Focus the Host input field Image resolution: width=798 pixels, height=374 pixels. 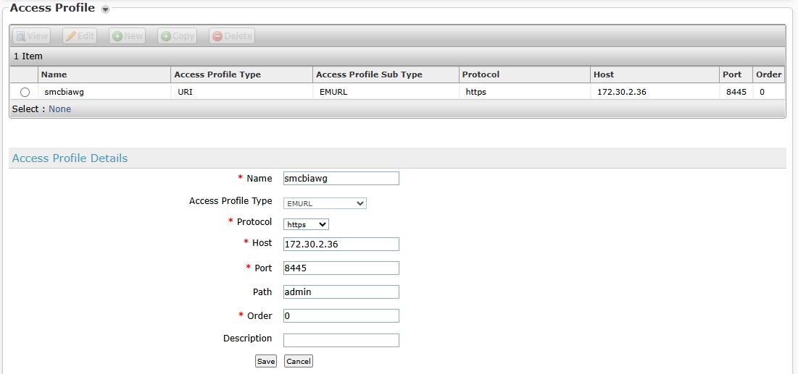pyautogui.click(x=341, y=244)
